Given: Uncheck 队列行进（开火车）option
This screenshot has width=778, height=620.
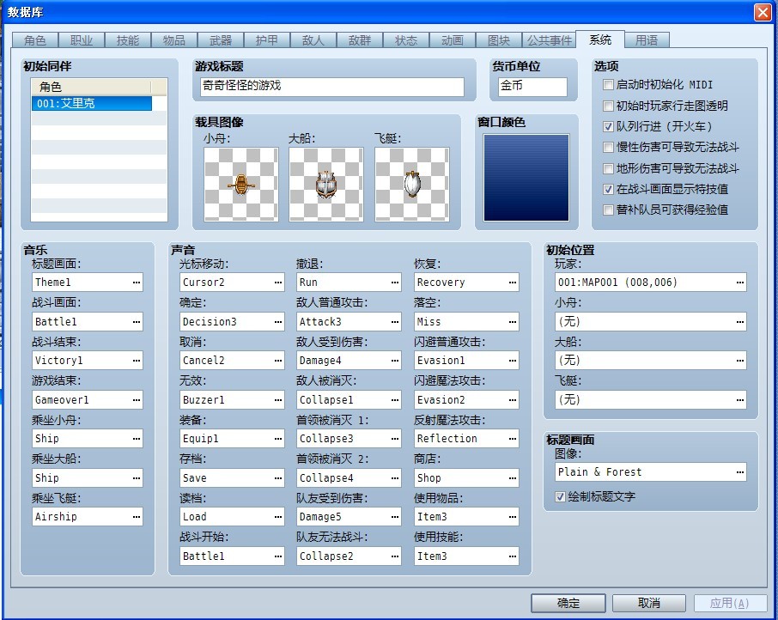Looking at the screenshot, I should tap(608, 126).
